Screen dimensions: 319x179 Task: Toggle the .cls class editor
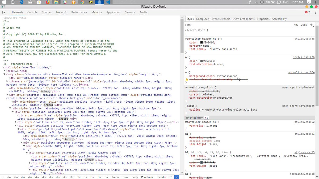(304, 25)
